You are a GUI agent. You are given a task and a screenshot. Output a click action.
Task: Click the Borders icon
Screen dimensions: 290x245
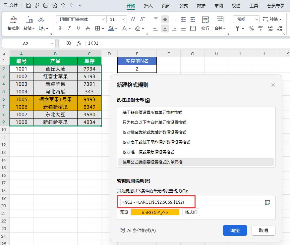[x=97, y=28]
